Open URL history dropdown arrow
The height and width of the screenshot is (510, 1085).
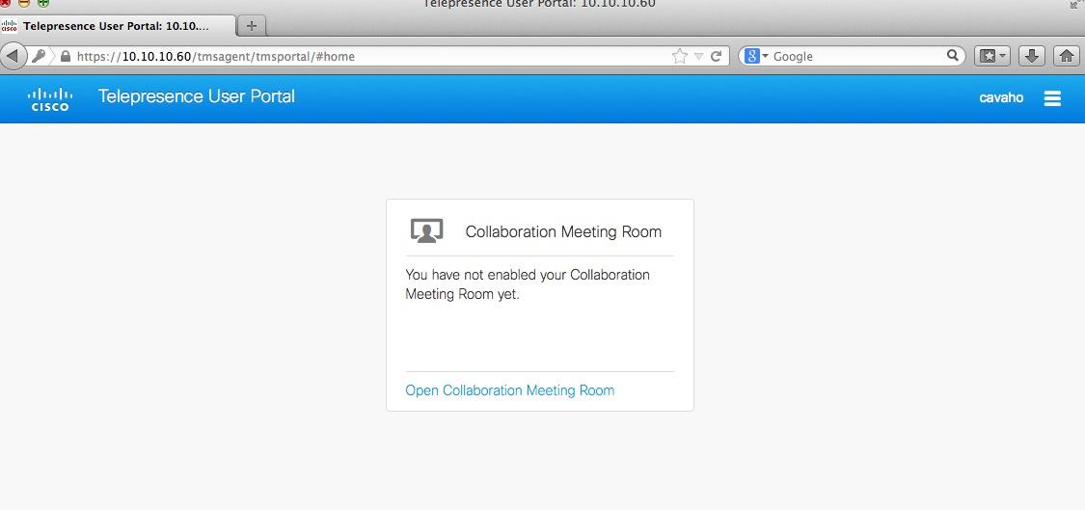tap(699, 57)
